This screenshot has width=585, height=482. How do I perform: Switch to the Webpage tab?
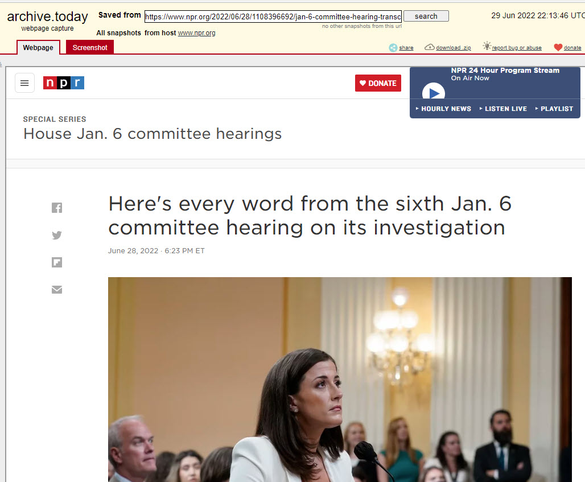coord(38,47)
